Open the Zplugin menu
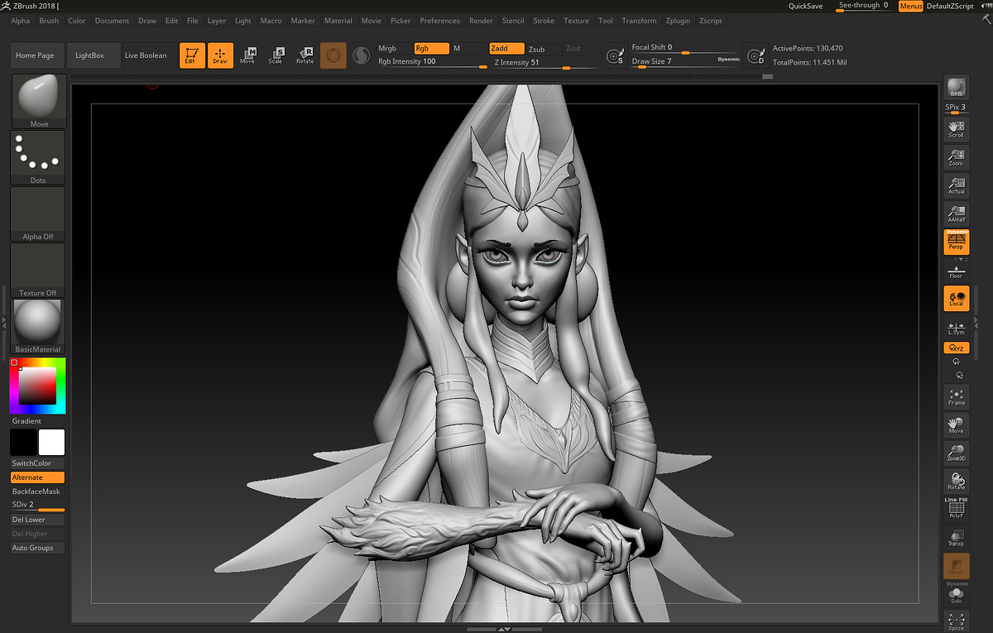993x633 pixels. point(678,21)
